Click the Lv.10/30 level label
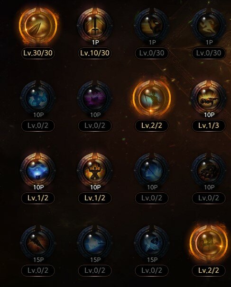 pos(95,53)
